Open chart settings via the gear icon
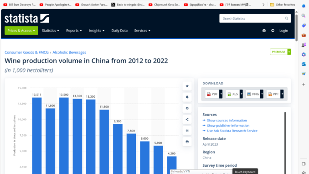The image size is (309, 174). point(187,108)
